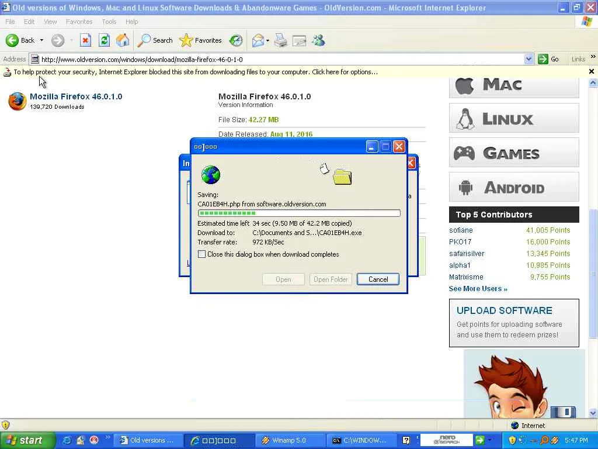
Task: Click the Firefox logo icon on page
Action: [18, 101]
